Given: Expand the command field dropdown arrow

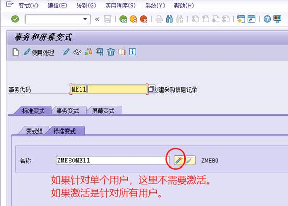Looking at the screenshot, I should 85,19.
